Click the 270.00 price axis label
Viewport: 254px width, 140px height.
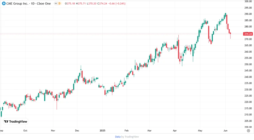coord(248,39)
